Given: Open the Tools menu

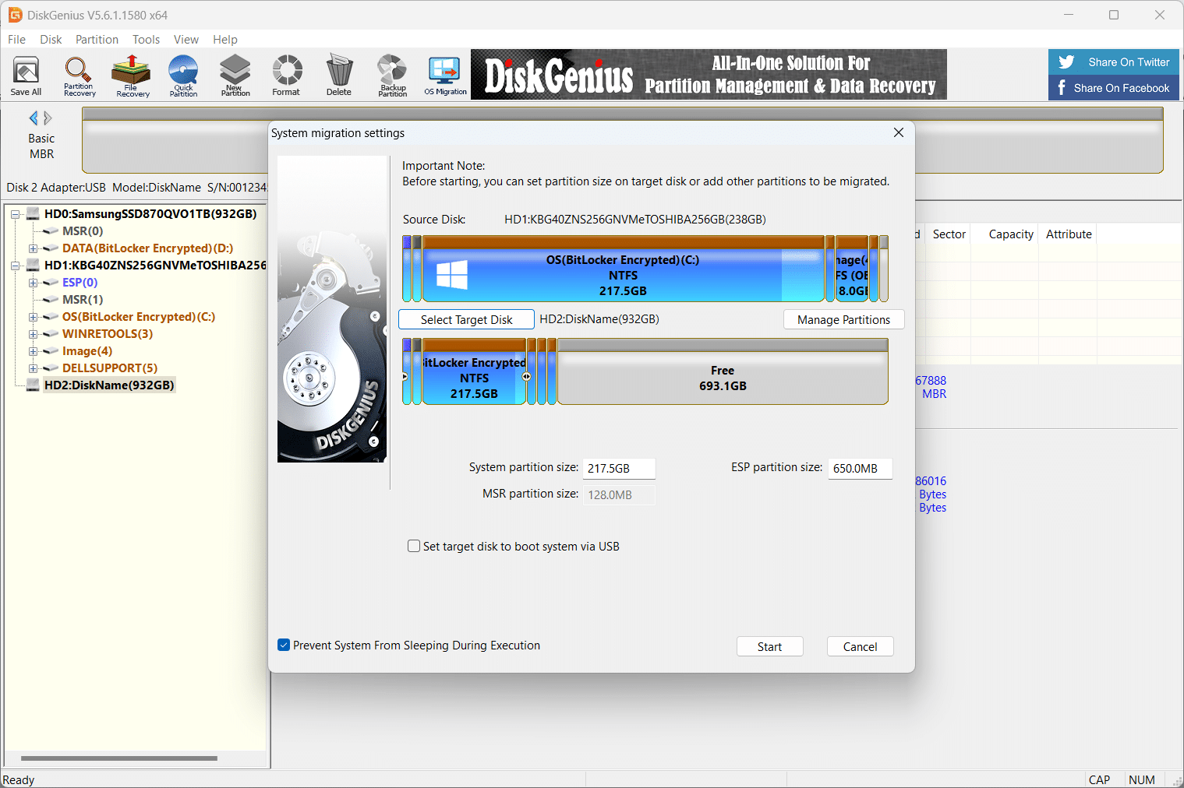Looking at the screenshot, I should (x=146, y=39).
